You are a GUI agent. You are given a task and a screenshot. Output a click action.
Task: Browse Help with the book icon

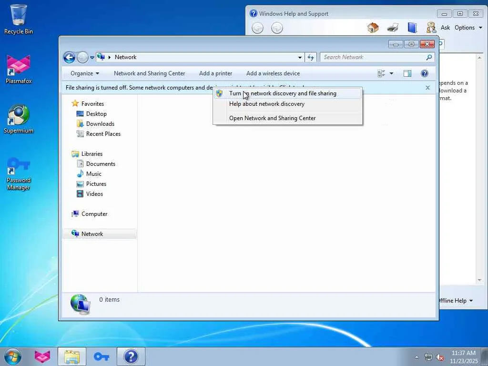pyautogui.click(x=412, y=28)
